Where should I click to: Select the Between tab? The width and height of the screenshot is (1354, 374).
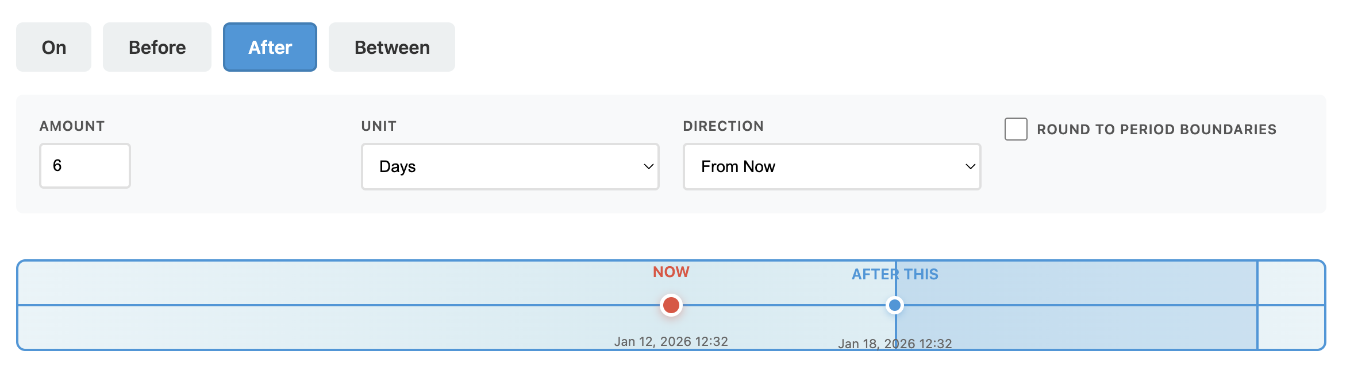(x=391, y=47)
